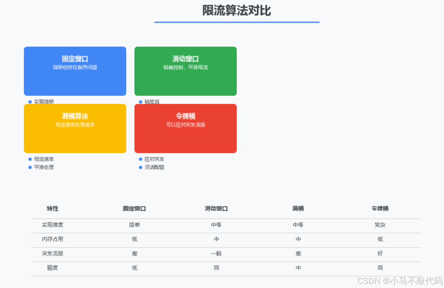Click row label 内存占用
Image resolution: width=444 pixels, height=288 pixels.
(52, 239)
